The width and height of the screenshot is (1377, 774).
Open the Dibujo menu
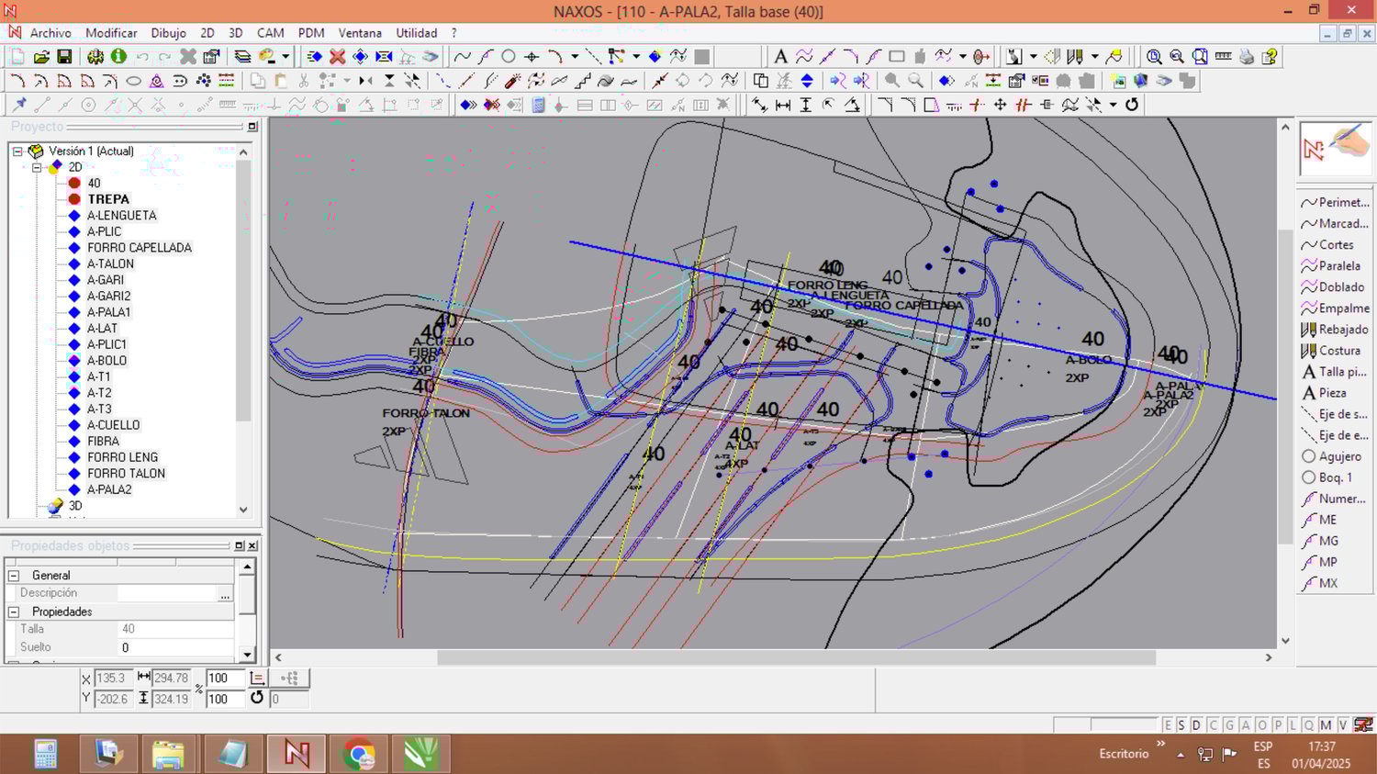coord(168,33)
